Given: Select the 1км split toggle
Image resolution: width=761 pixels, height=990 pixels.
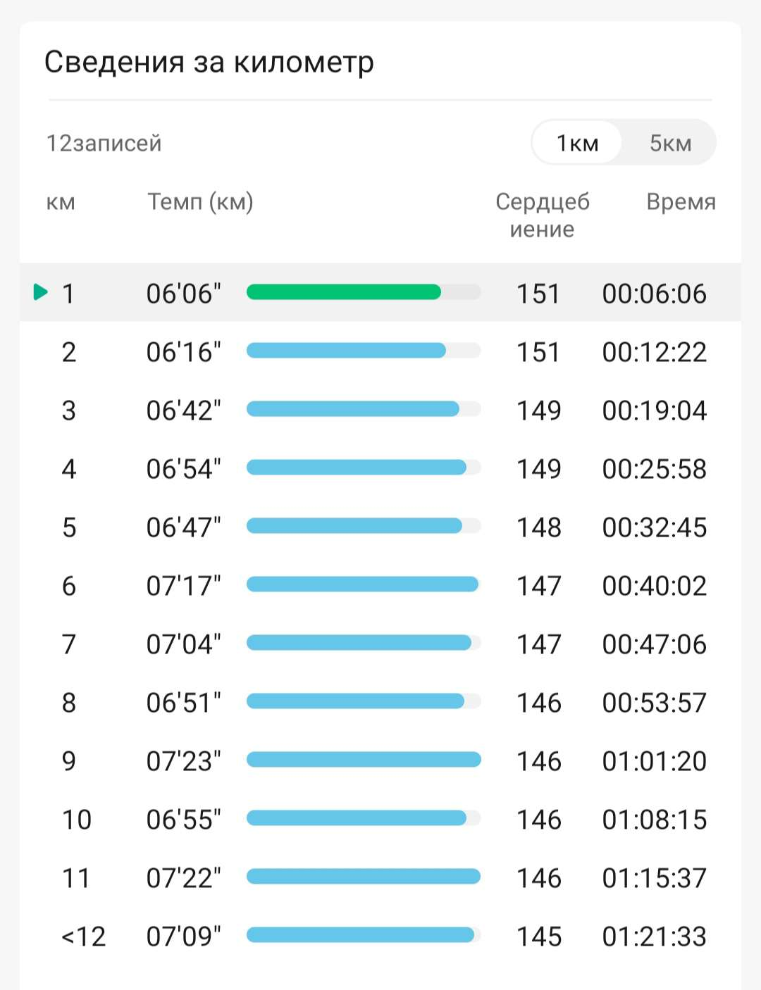Looking at the screenshot, I should coord(577,143).
